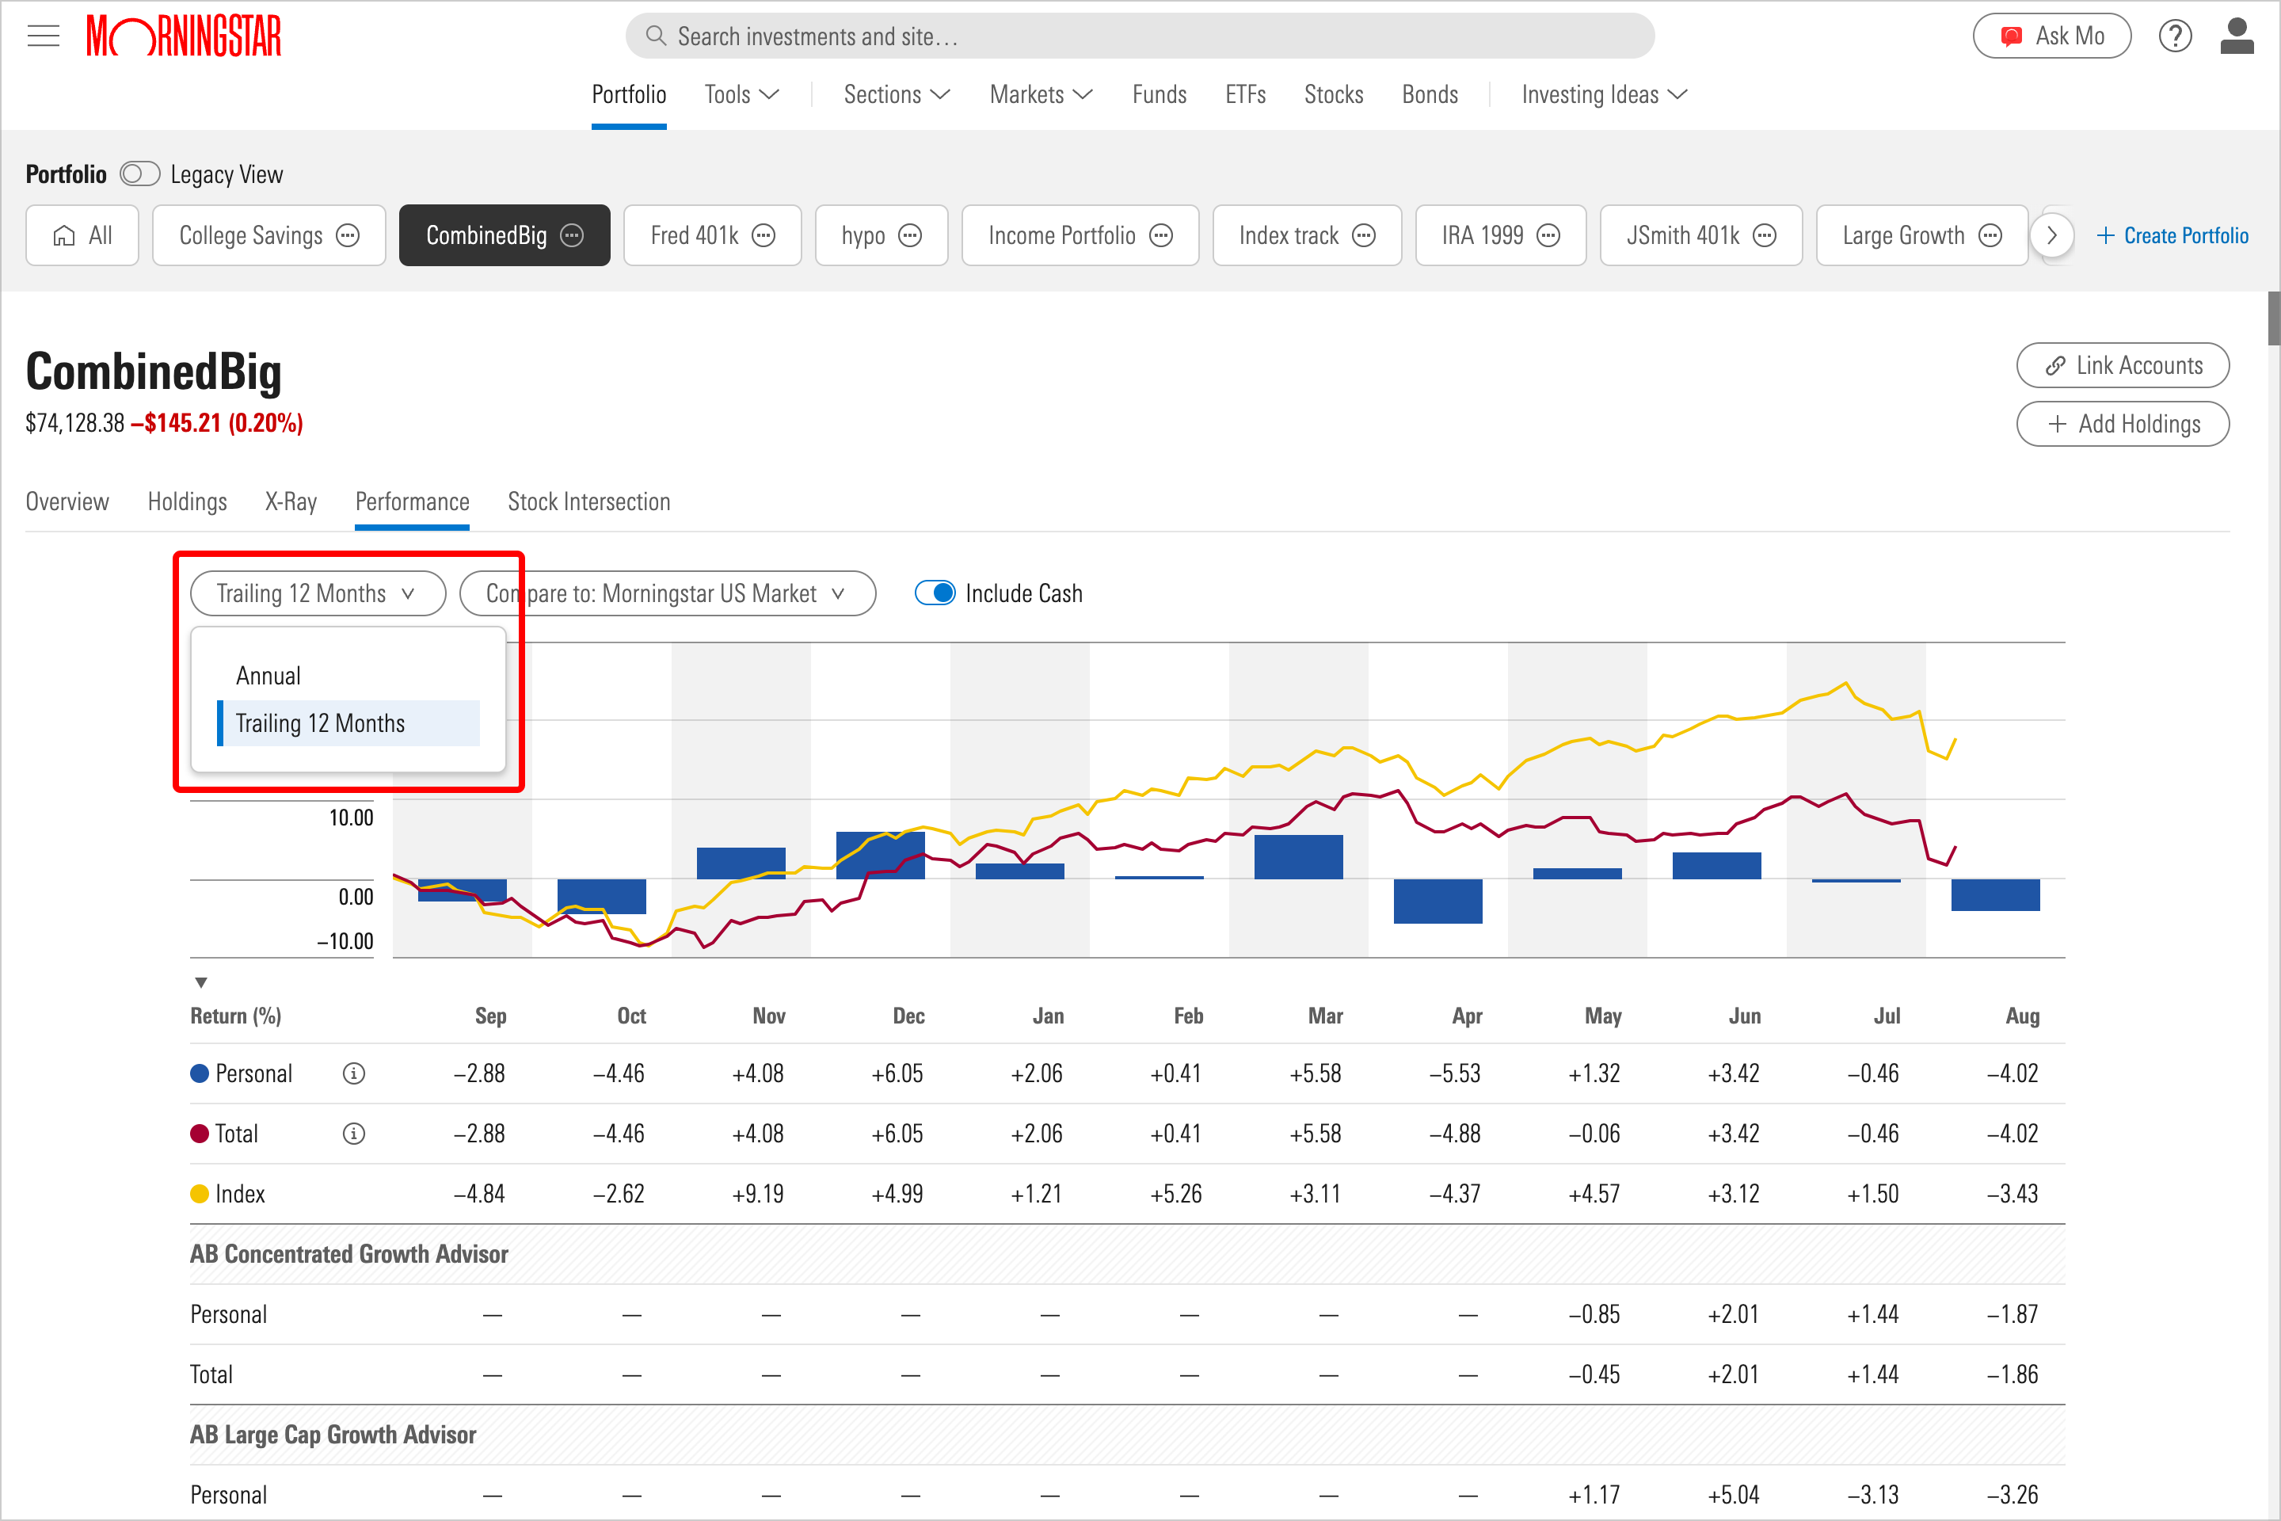The width and height of the screenshot is (2281, 1521).
Task: Open Compare to Morningstar US Market dropdown
Action: (x=667, y=593)
